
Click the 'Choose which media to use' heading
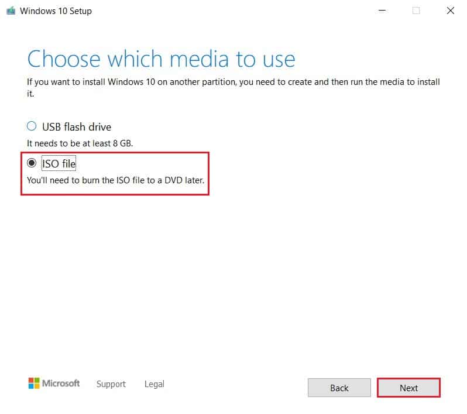(161, 59)
